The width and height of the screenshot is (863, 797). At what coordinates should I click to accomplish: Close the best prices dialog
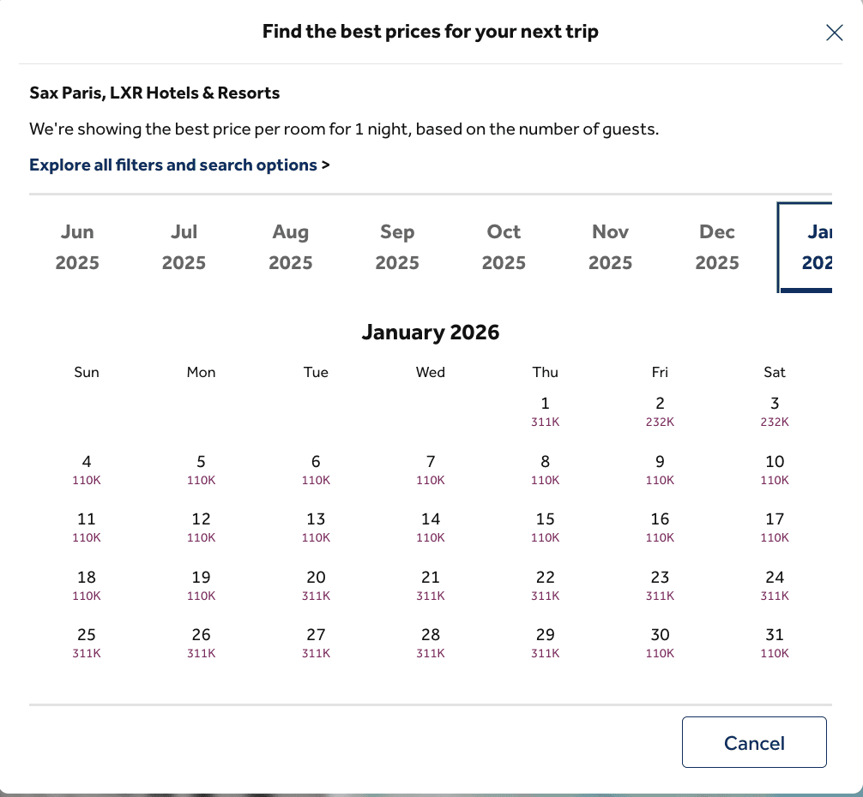click(x=834, y=33)
